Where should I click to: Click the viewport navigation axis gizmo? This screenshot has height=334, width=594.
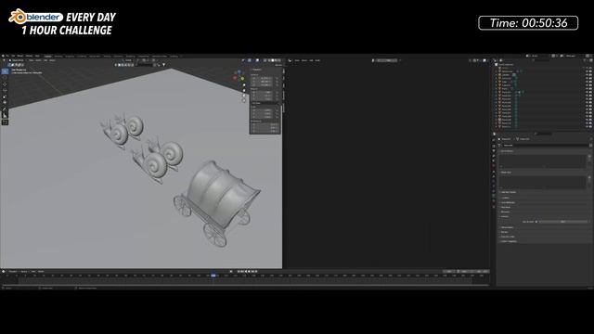coord(239,76)
